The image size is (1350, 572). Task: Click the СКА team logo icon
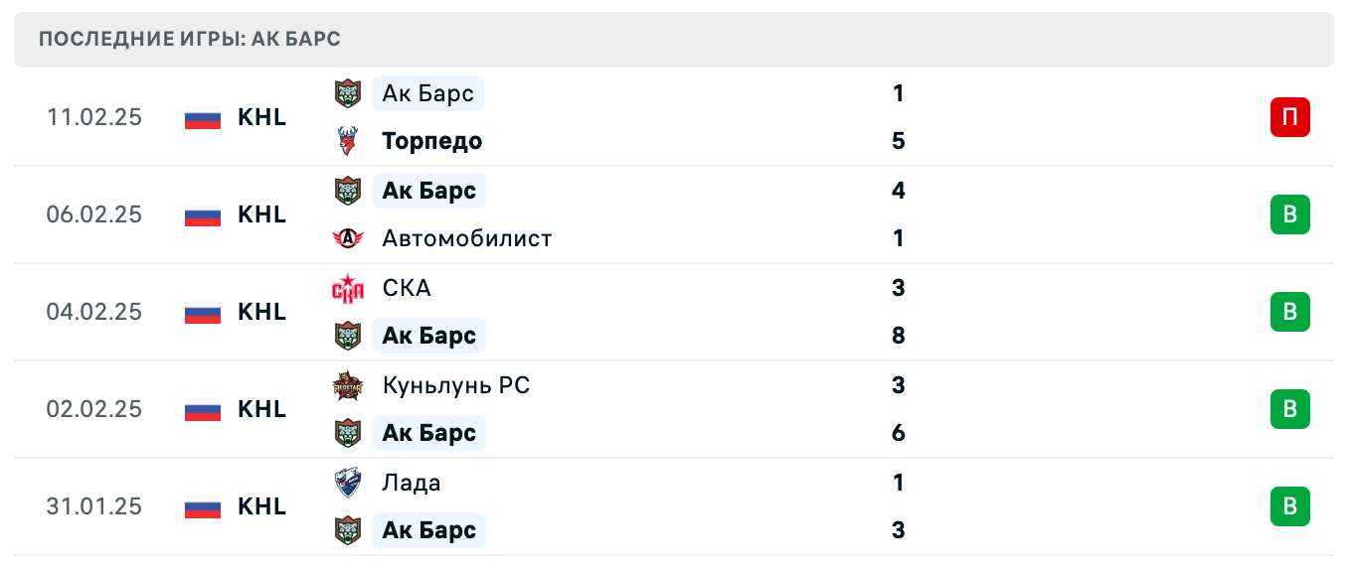(347, 288)
